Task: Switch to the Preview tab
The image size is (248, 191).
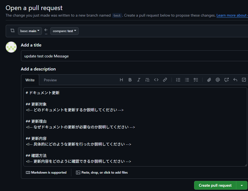Action: (x=51, y=80)
